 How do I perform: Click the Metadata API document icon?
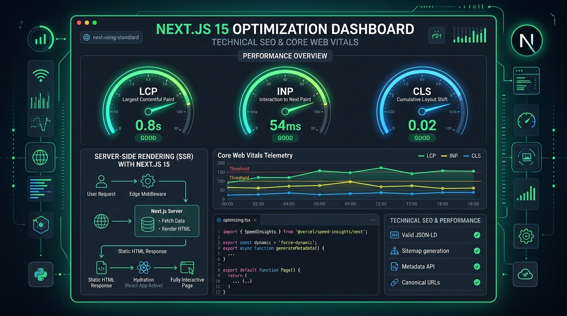point(394,267)
